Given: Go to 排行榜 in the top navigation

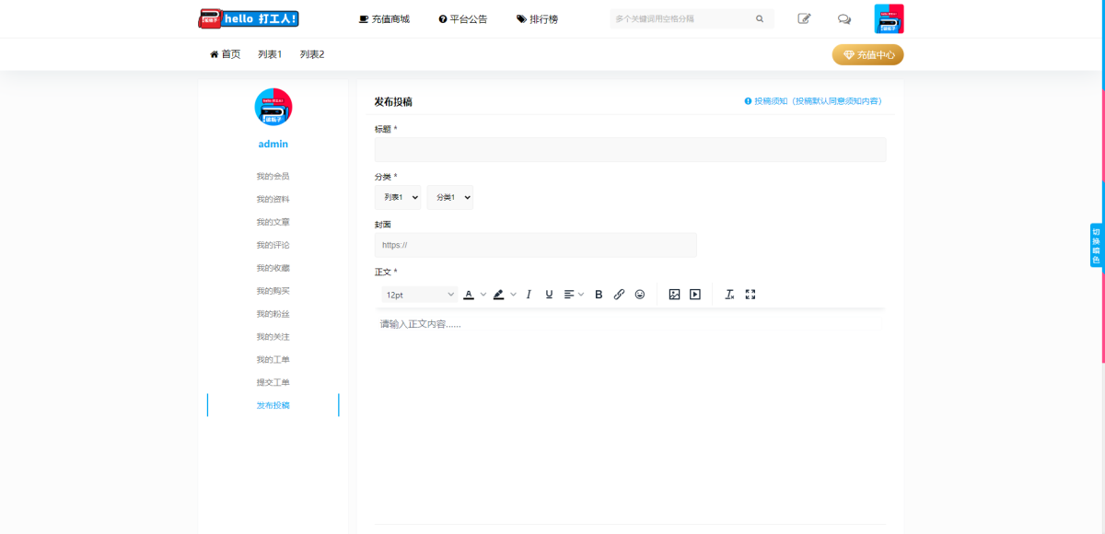Looking at the screenshot, I should click(538, 18).
